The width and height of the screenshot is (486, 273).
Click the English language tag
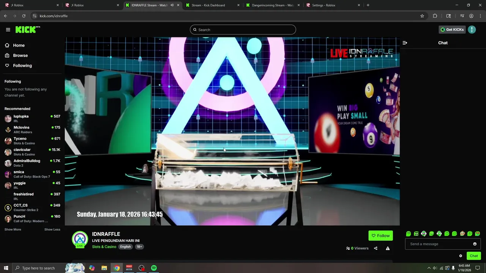coord(125,247)
